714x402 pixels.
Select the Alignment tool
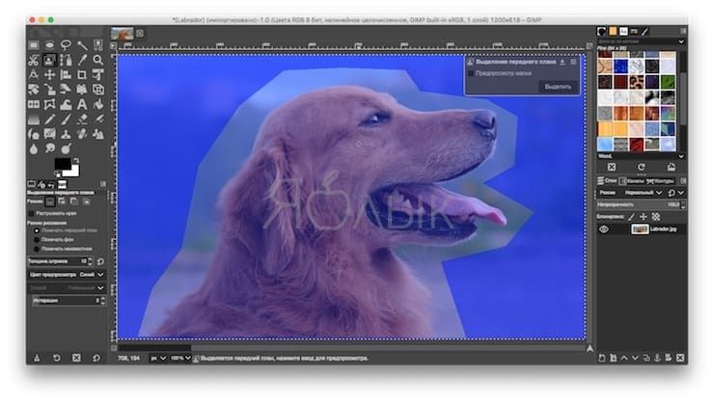click(x=66, y=74)
